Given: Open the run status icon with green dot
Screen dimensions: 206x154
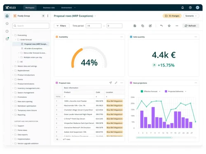Looking at the screenshot, I should (x=7, y=39).
